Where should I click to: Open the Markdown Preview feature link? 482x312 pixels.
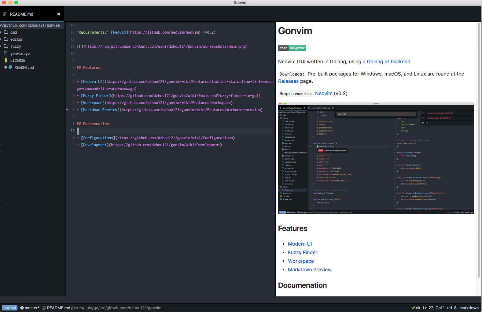pyautogui.click(x=310, y=269)
